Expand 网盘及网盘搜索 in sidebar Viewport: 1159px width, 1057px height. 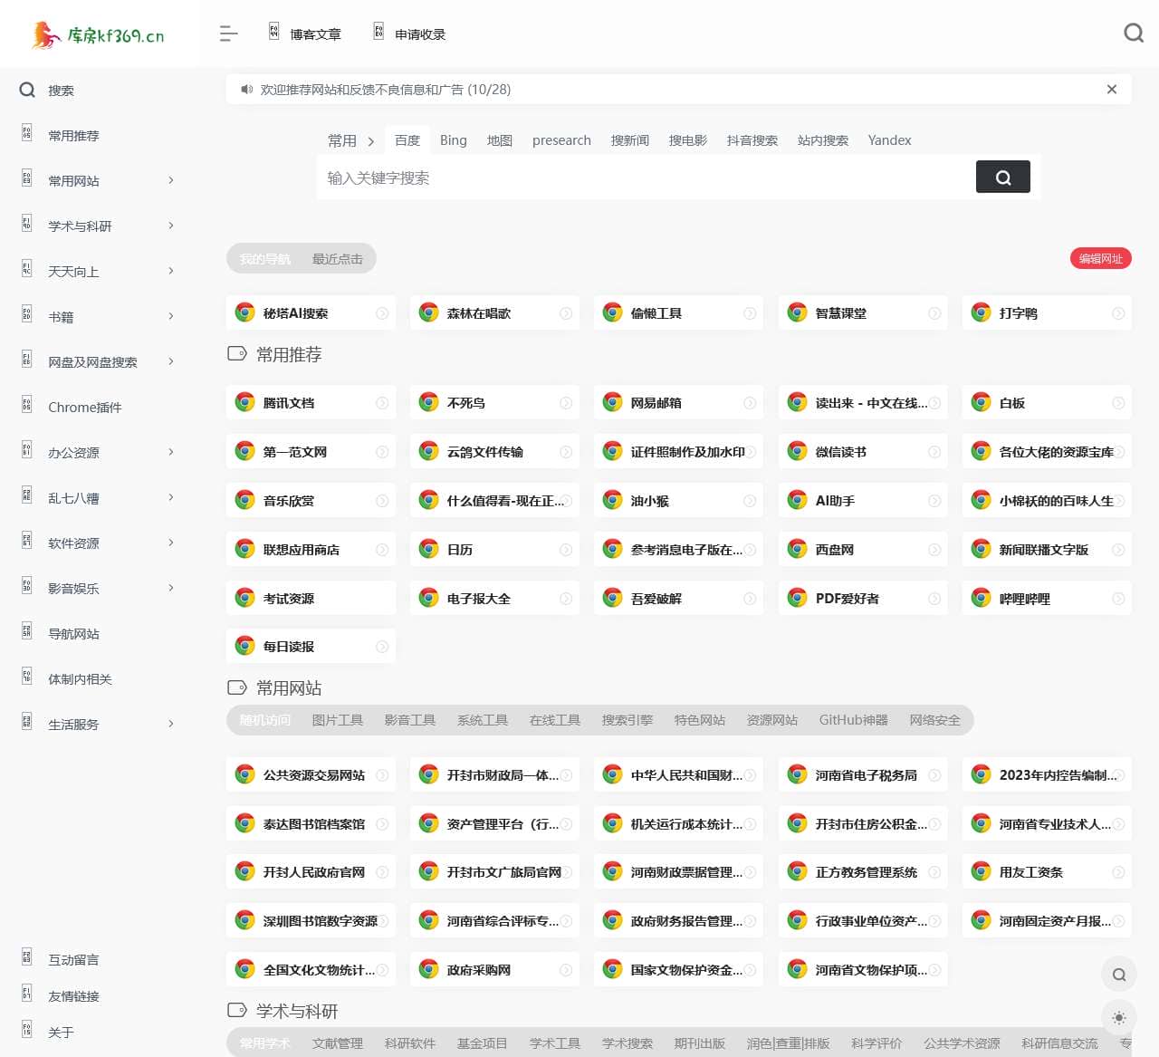click(x=170, y=362)
